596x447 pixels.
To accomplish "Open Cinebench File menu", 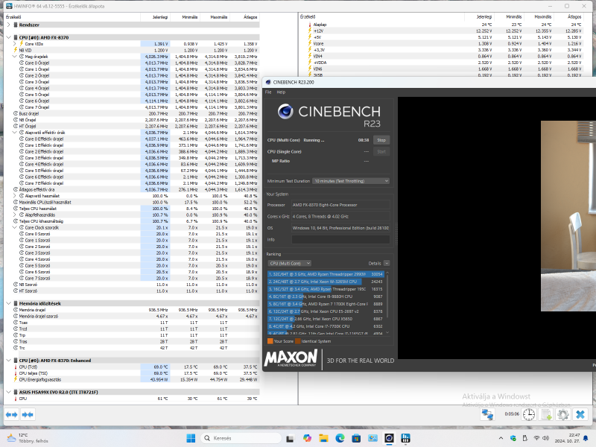I will point(268,92).
